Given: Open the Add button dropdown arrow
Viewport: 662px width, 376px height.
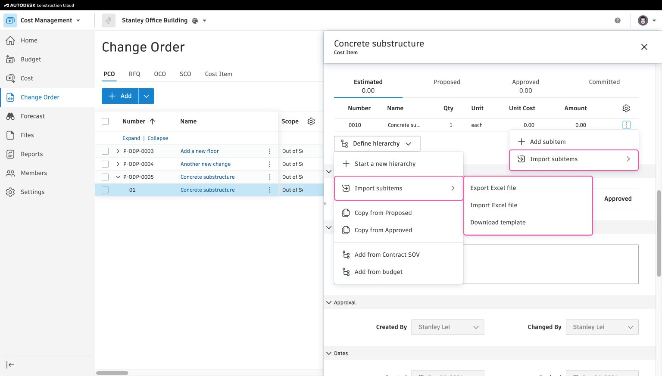Looking at the screenshot, I should 147,96.
